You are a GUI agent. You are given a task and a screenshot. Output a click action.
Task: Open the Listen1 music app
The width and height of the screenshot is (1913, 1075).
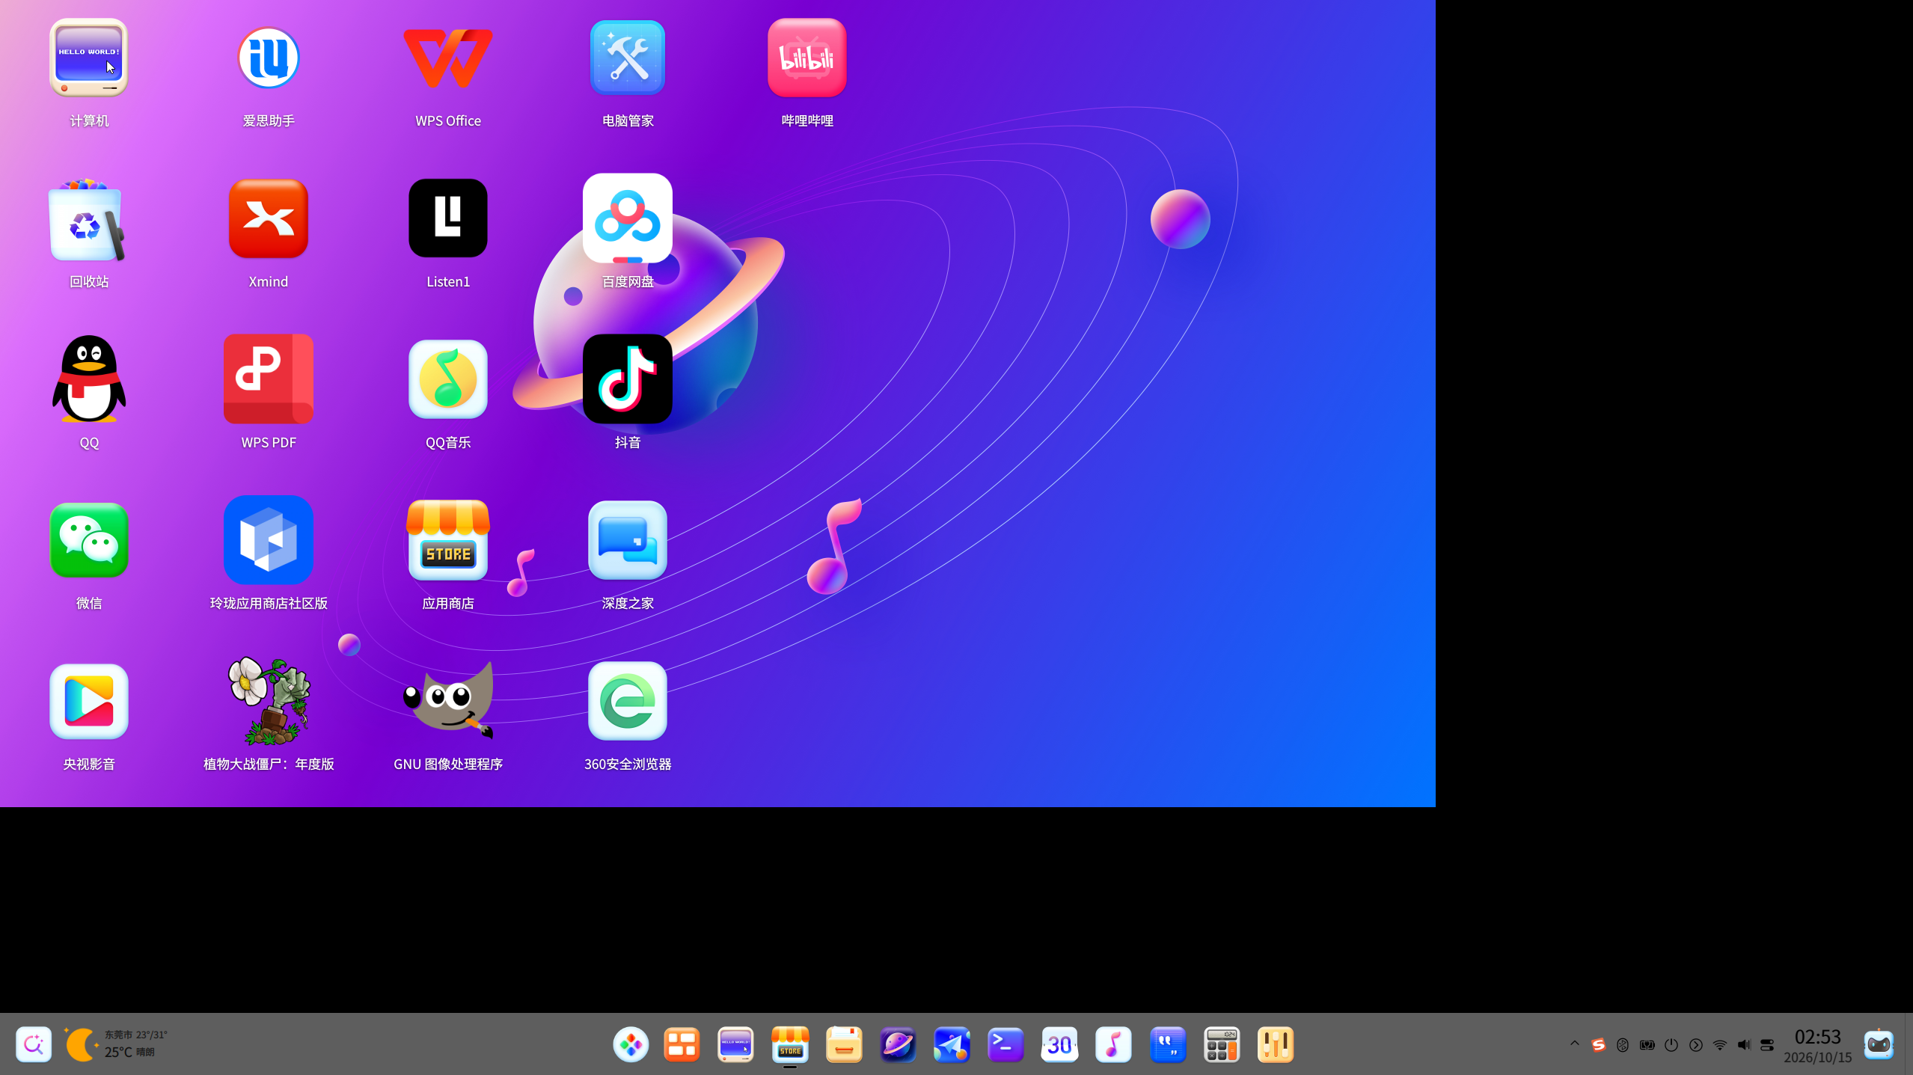[x=448, y=218]
